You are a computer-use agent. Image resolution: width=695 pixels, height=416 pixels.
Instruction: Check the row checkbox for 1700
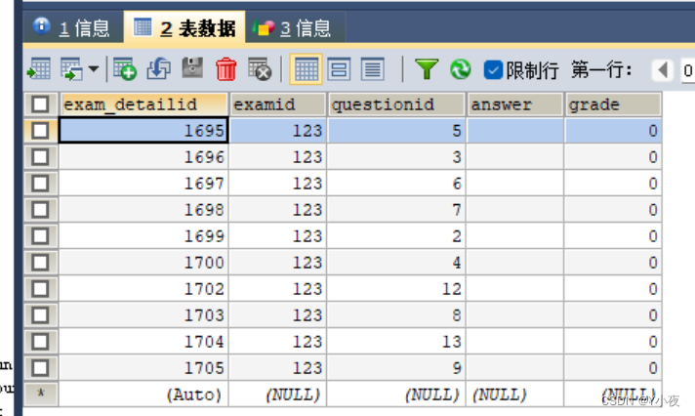[40, 263]
